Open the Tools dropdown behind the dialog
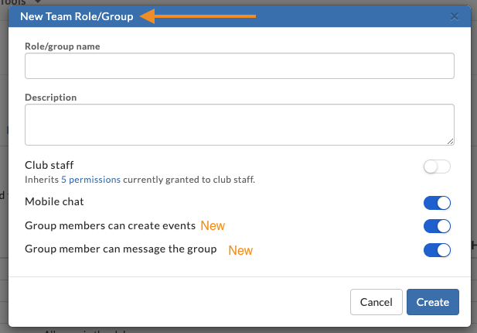The image size is (477, 333). pos(20,2)
